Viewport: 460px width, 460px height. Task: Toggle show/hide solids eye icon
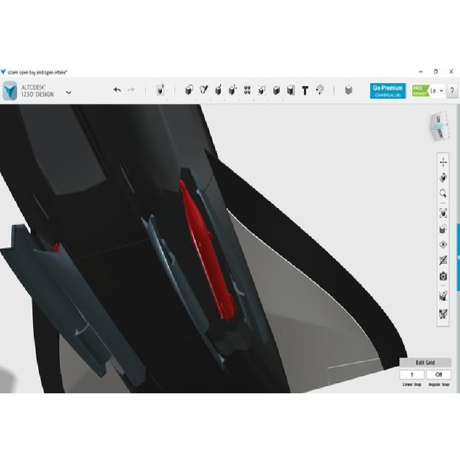443,244
